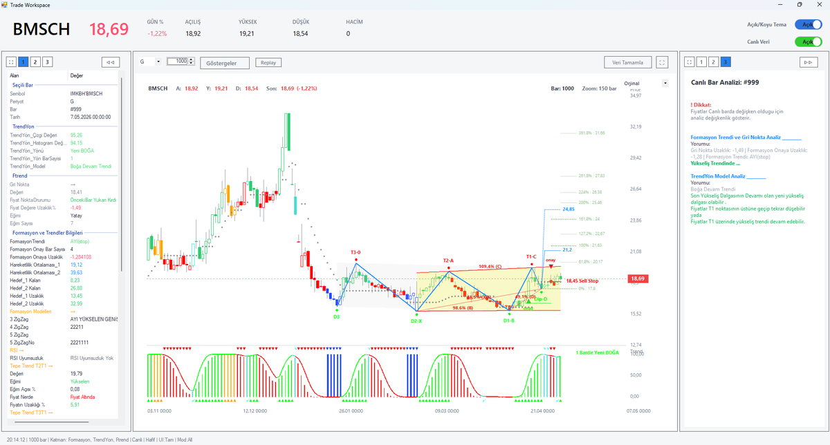Click the GÜN % value -1,22%
830x445 pixels.
coord(158,33)
